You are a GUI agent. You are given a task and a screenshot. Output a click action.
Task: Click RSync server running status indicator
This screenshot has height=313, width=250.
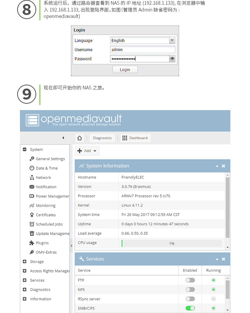(x=214, y=299)
